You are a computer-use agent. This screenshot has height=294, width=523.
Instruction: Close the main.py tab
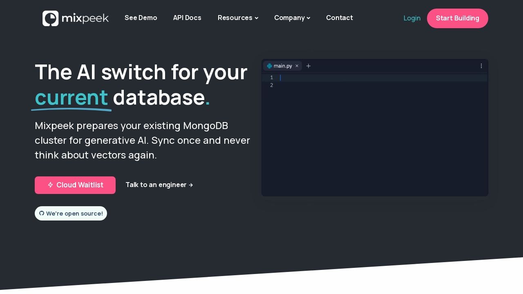(x=297, y=66)
